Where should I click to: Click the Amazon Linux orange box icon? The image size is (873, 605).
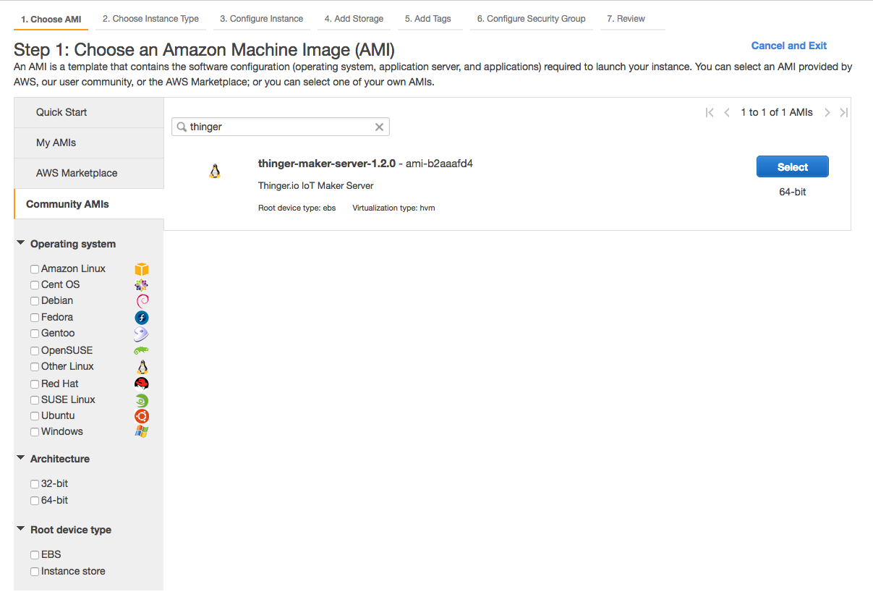point(142,269)
